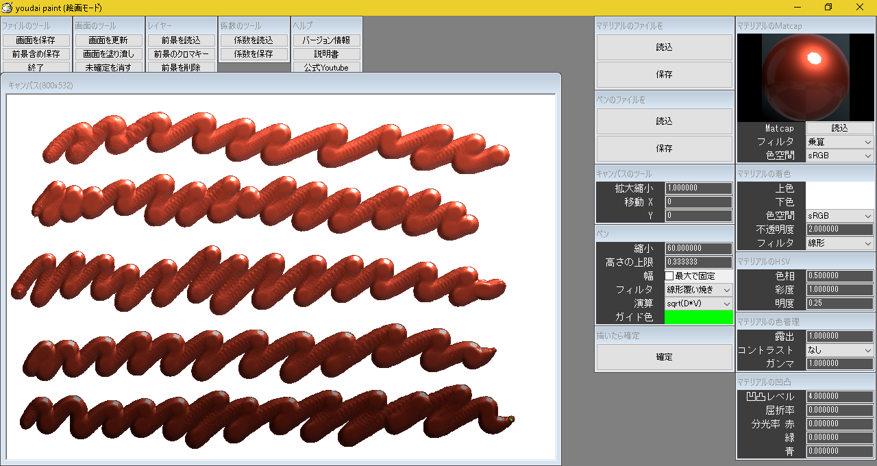Click 読込 next to the Matcap label
The width and height of the screenshot is (877, 466).
[x=839, y=128]
